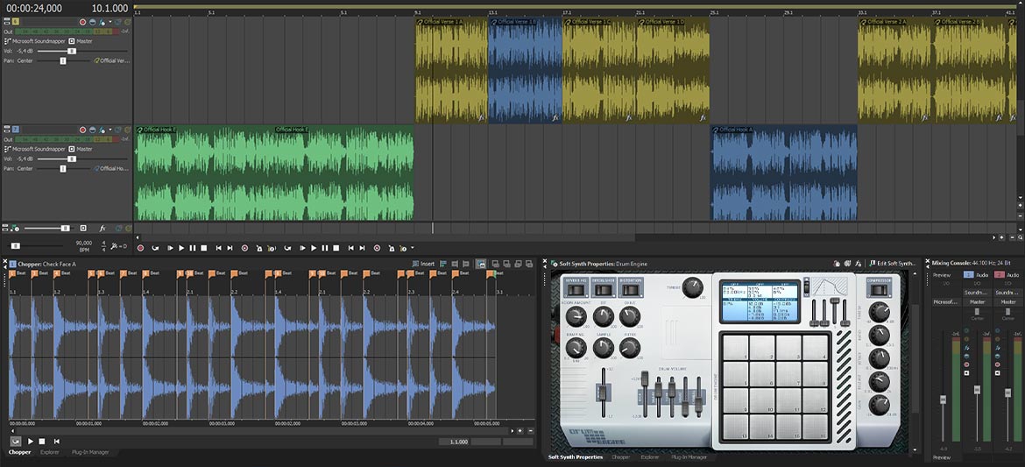Click the Chopper go-to-start icon

point(56,442)
